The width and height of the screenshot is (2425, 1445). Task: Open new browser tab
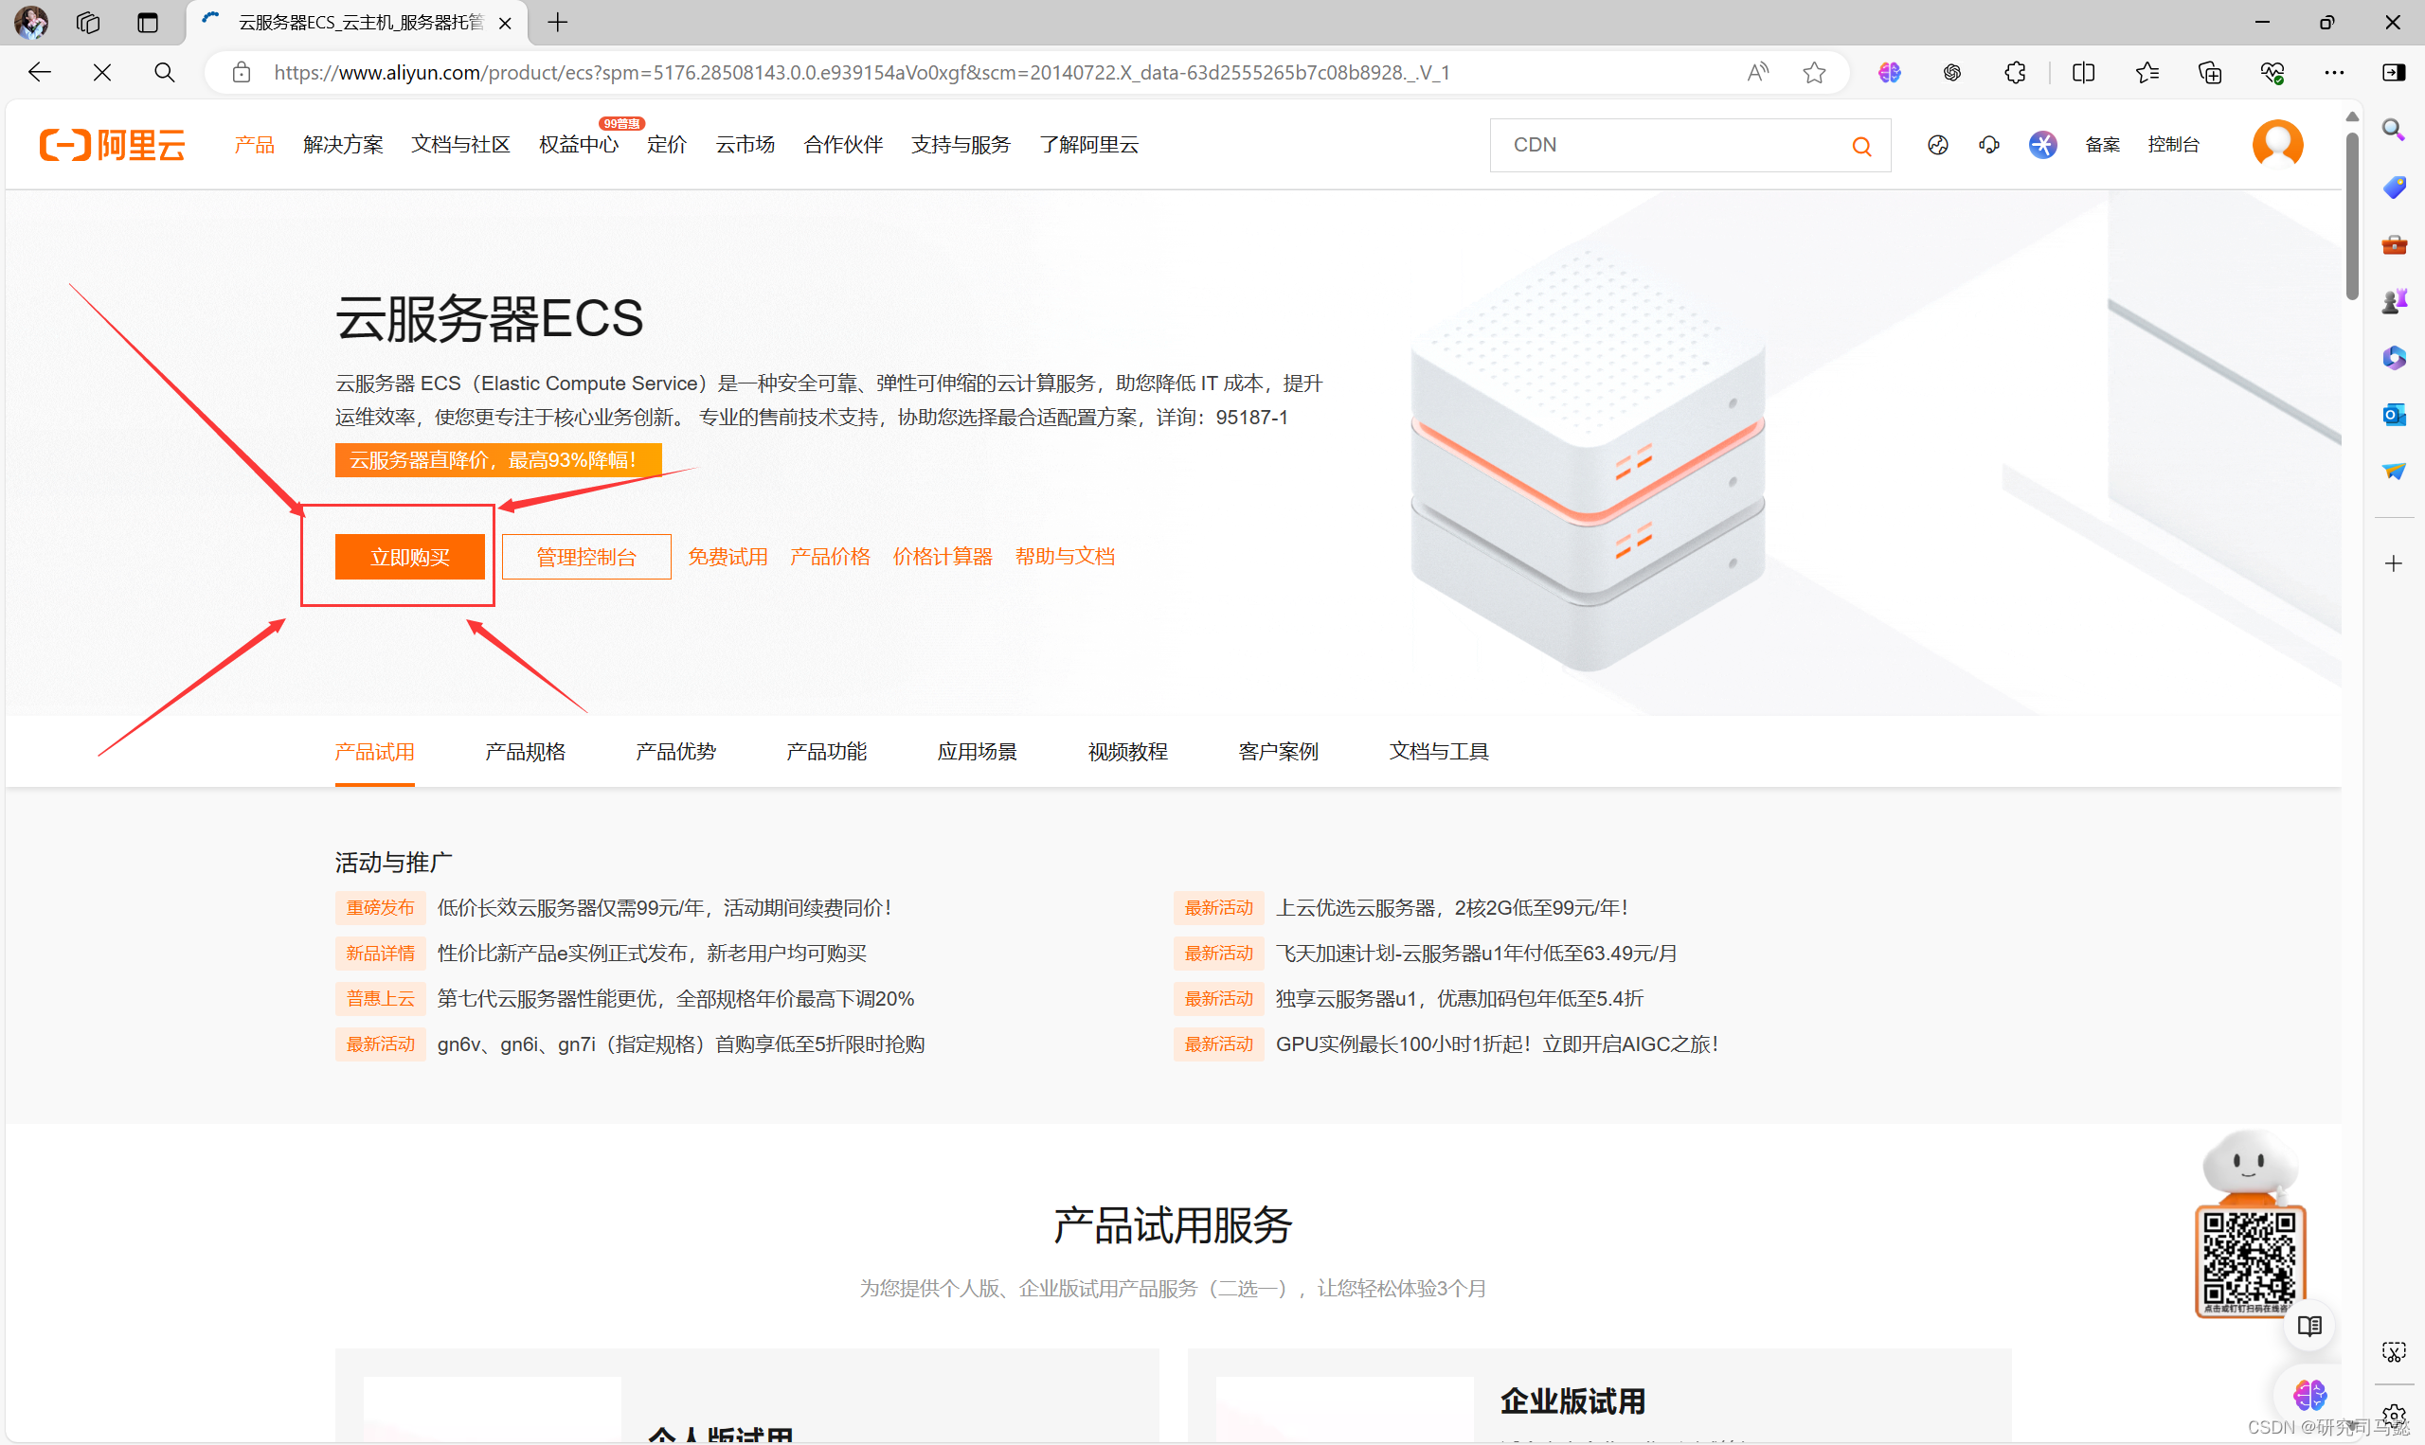557,23
